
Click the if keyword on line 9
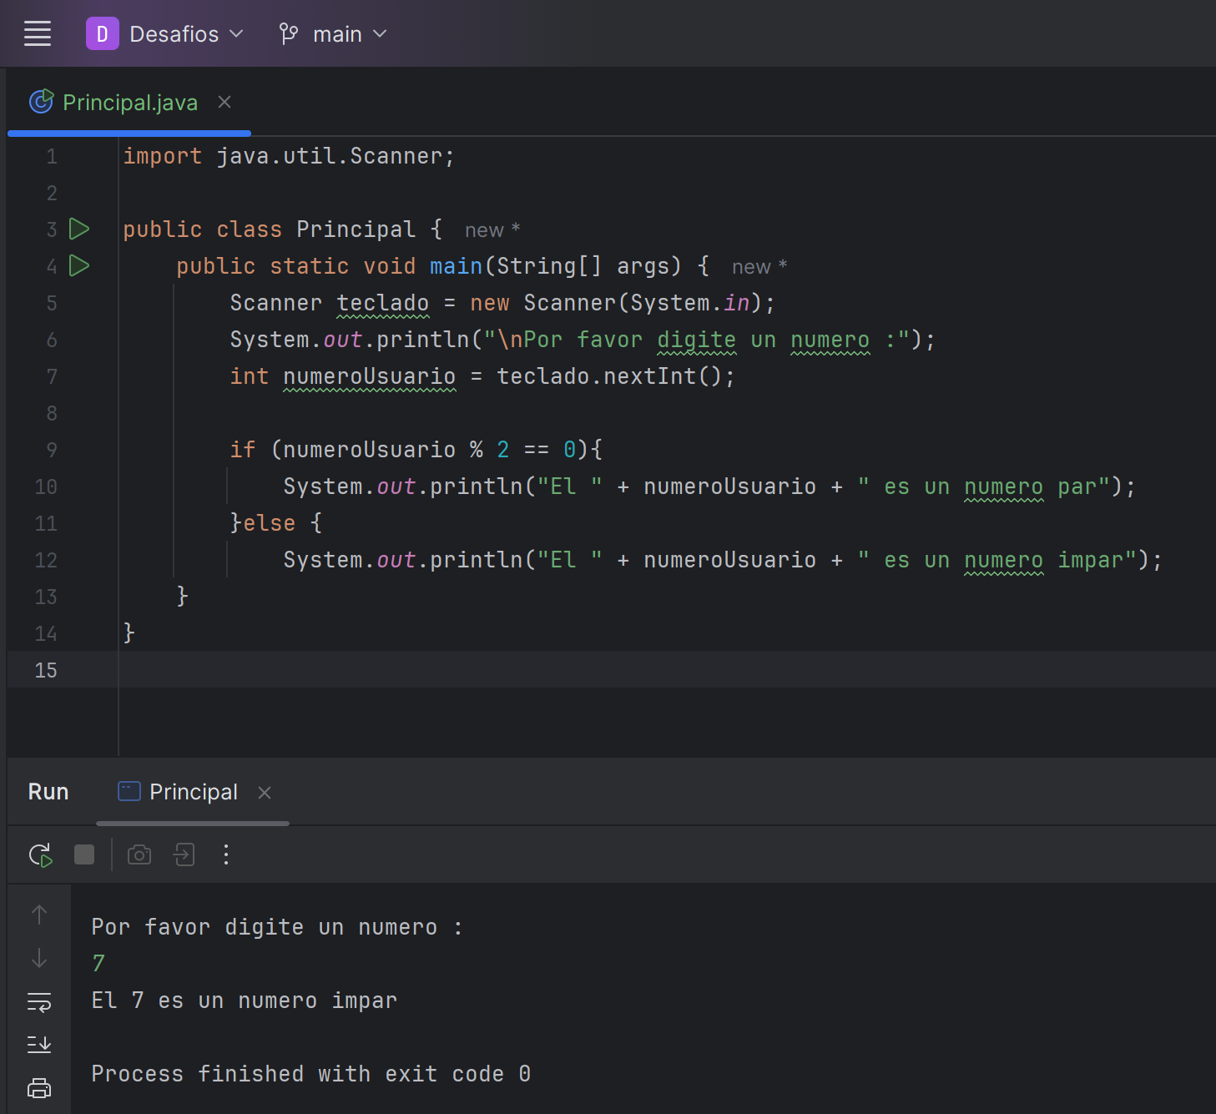click(x=243, y=450)
